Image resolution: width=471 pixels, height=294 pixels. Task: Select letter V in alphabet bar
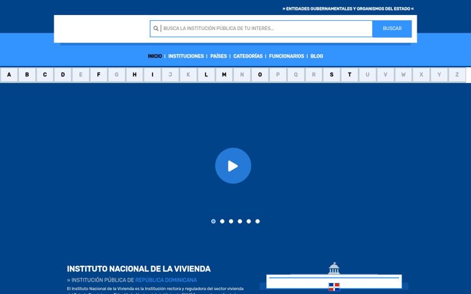pyautogui.click(x=385, y=74)
